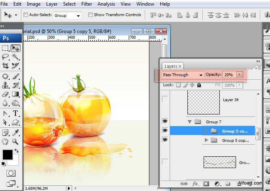This screenshot has width=270, height=191.
Task: Click the Layer 34 thumbnail
Action: [x=204, y=102]
